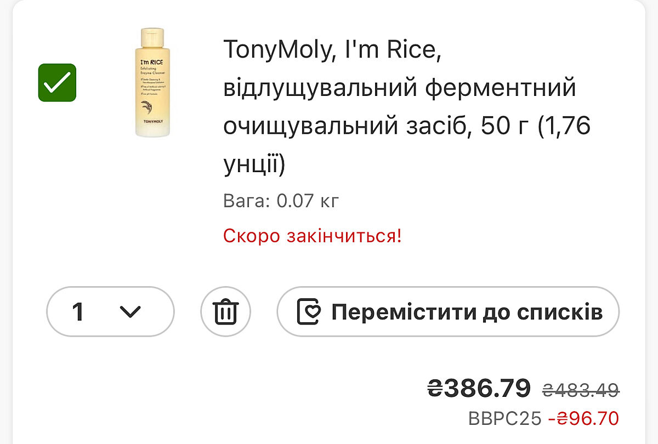Delete item using the trash icon
Image resolution: width=658 pixels, height=444 pixels.
(225, 312)
